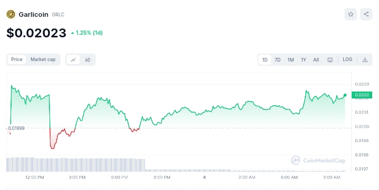This screenshot has height=190, width=379.
Task: Click the 0.01999 opening price label
Action: coord(16,128)
